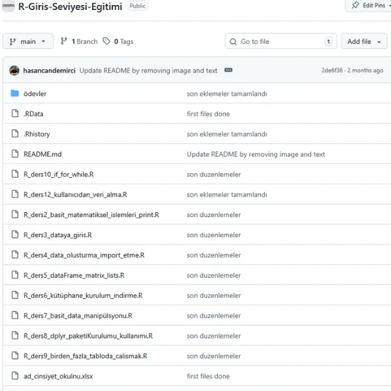Open R_ders12_kullanıcıdan_veri_alma.R file

(x=75, y=195)
